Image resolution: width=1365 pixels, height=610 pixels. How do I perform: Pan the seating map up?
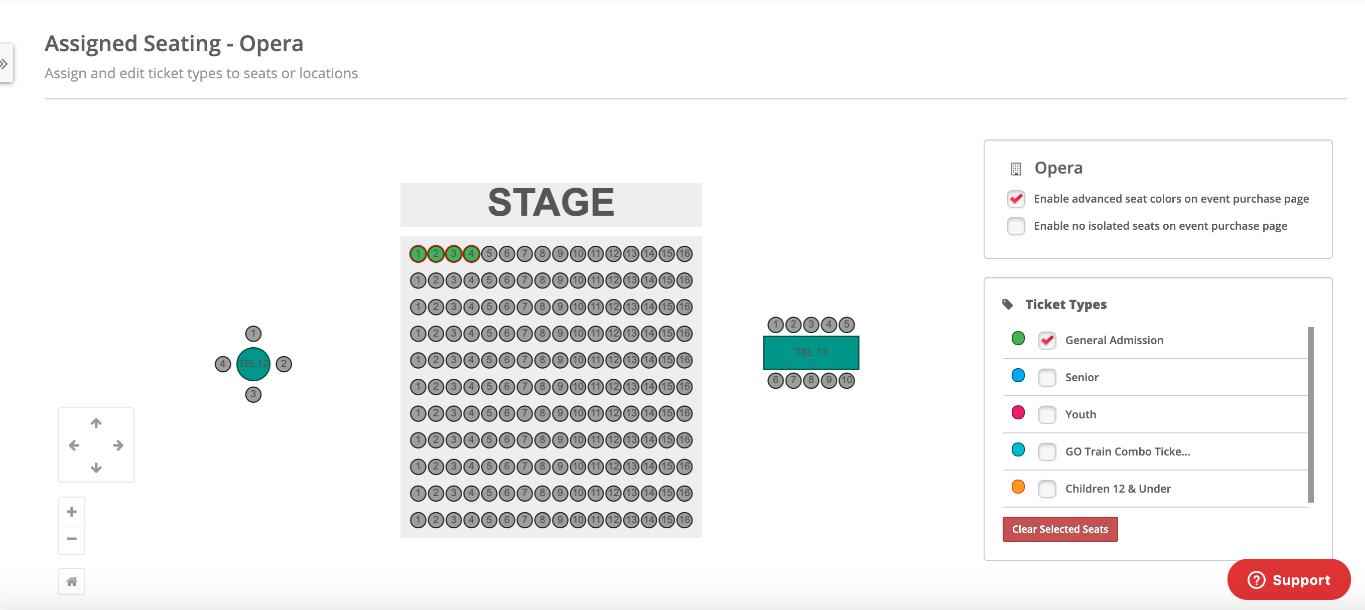click(96, 423)
